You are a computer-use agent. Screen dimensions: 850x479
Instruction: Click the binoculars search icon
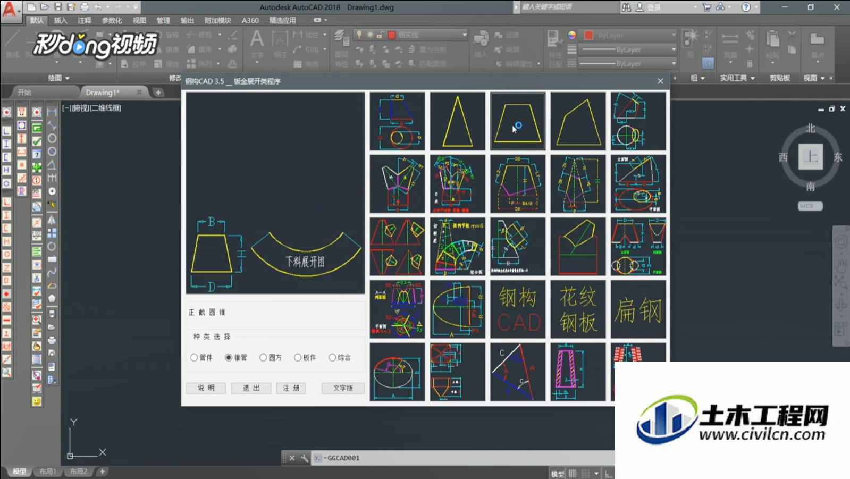coord(626,7)
